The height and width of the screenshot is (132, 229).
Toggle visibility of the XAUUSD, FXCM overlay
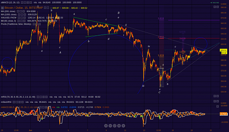click(19, 18)
